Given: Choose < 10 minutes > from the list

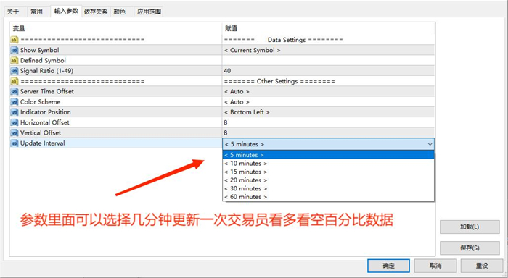Looking at the screenshot, I should pos(328,163).
